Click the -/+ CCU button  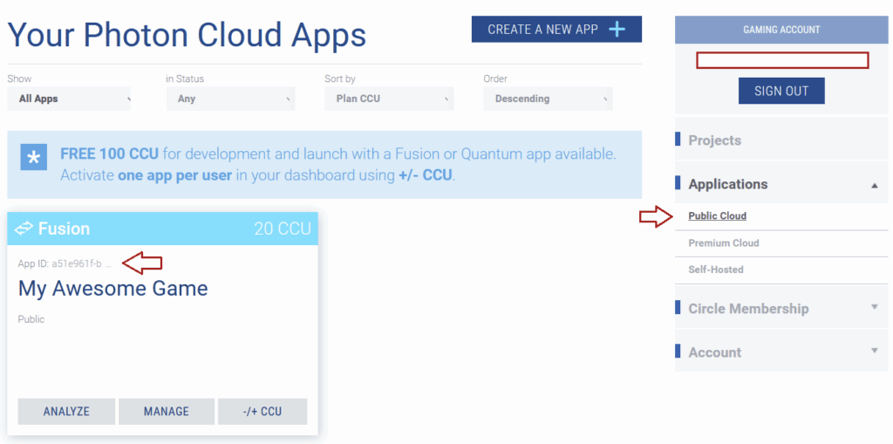262,412
